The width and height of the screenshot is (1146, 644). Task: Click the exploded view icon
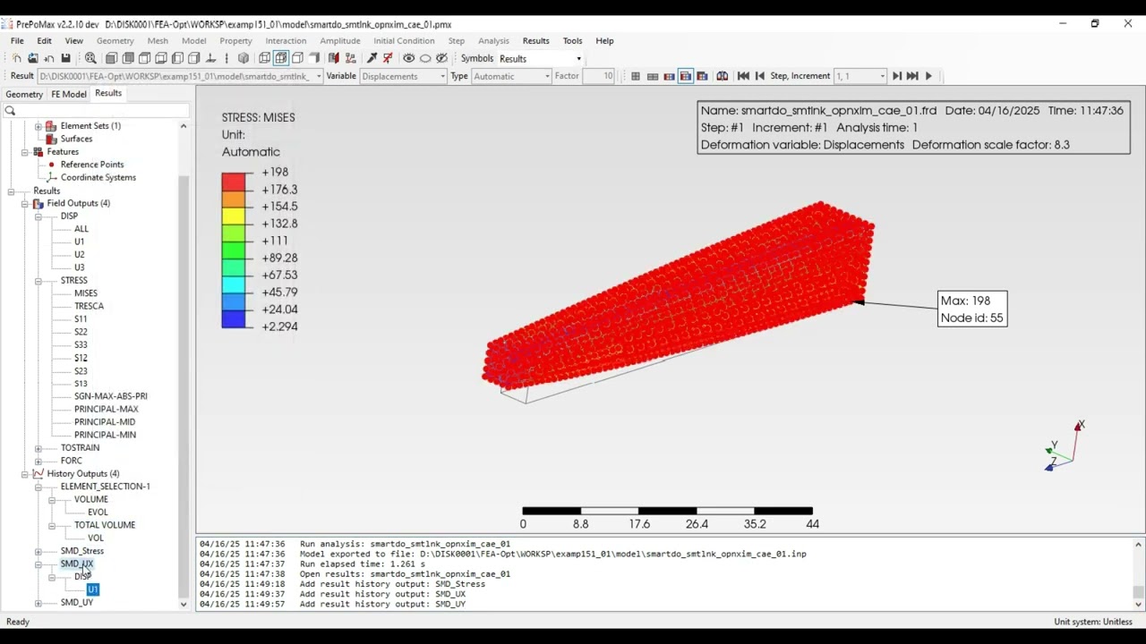coord(350,58)
